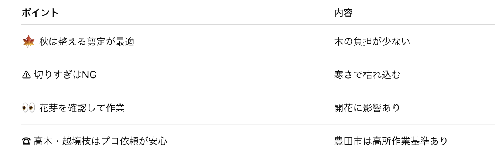Click the 高木・越境枝はプロ依頼が安心 cell text
Viewport: 495px width, 166px height.
coord(100,141)
